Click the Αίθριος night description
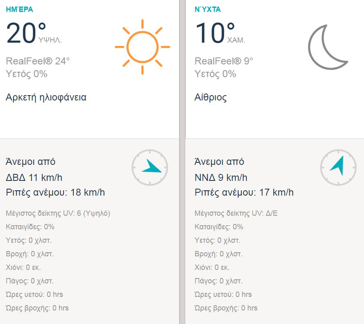 click(x=211, y=97)
